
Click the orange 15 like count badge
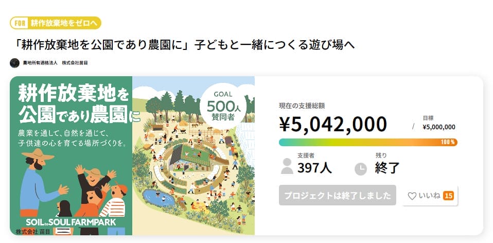448,196
